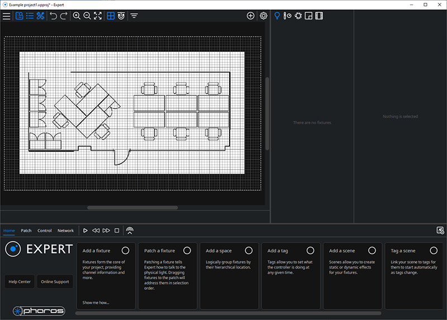The width and height of the screenshot is (447, 320).
Task: Open the filter lines dropdown icon
Action: (134, 16)
